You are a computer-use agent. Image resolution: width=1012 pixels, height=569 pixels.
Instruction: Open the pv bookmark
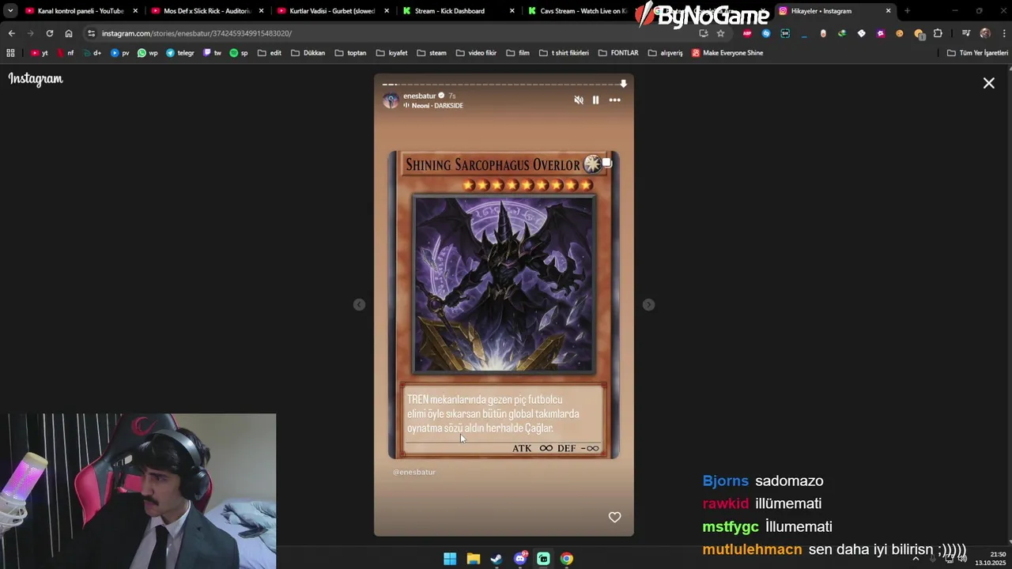click(x=119, y=53)
